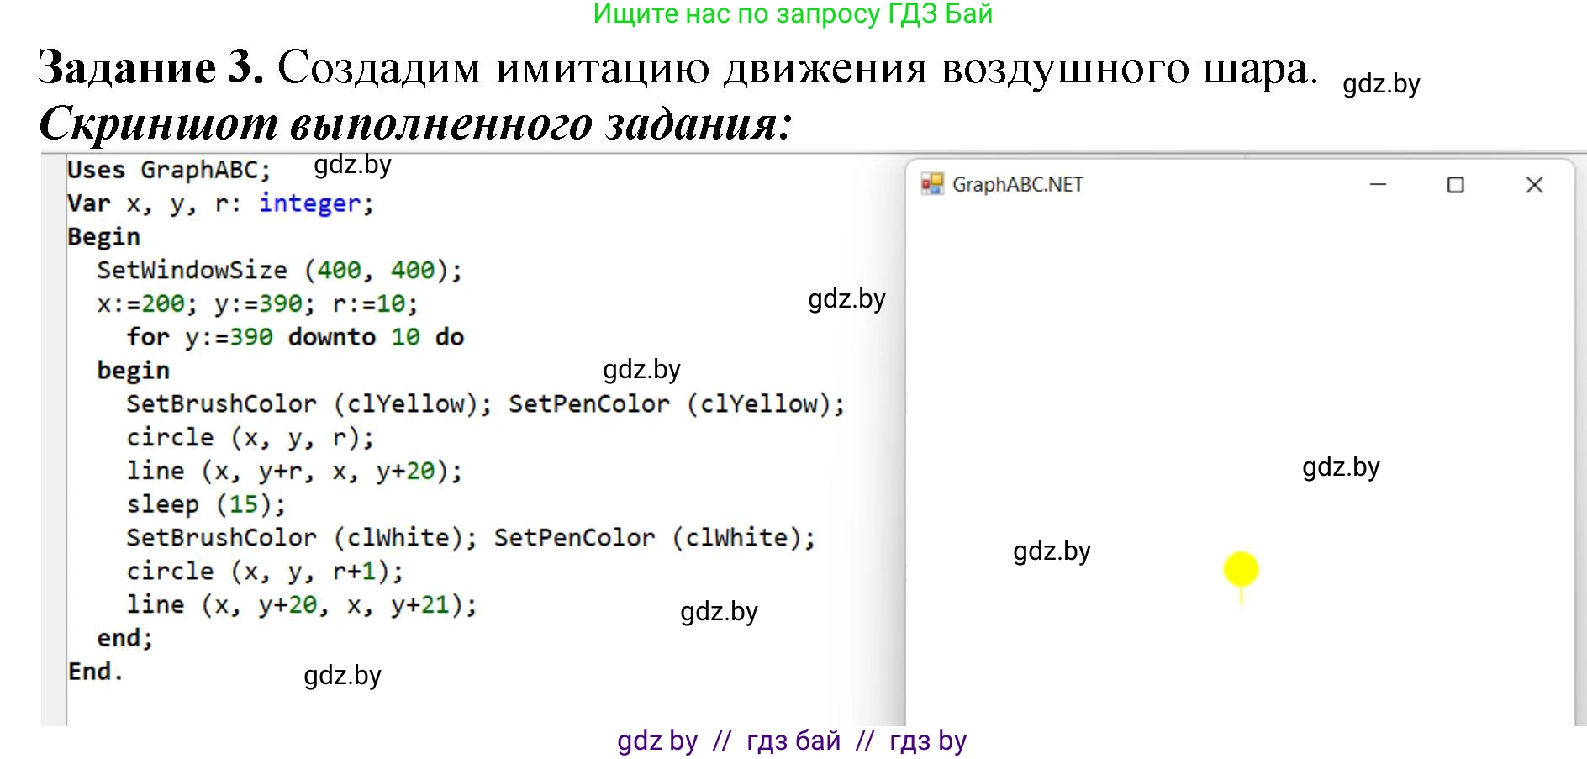Maximize the GraphABC.NET window

[x=1456, y=185]
